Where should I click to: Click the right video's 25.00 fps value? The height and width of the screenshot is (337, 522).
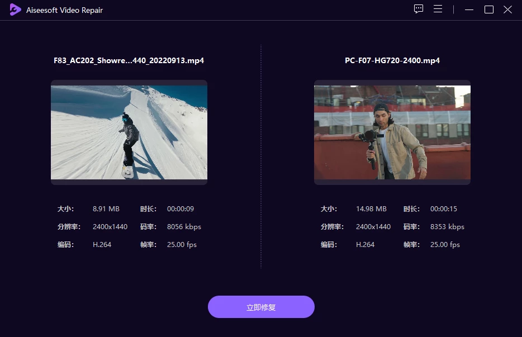pos(445,245)
